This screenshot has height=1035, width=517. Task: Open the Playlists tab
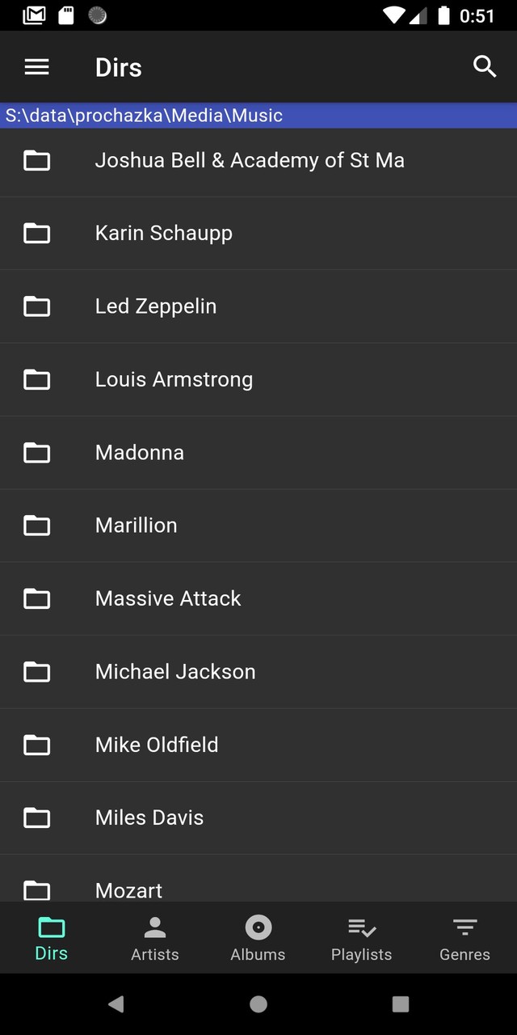pyautogui.click(x=361, y=939)
